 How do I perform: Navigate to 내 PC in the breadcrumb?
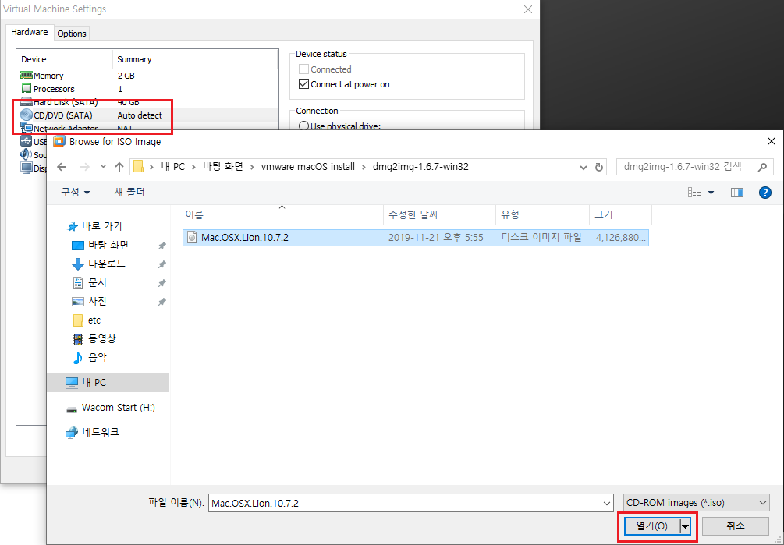(173, 167)
